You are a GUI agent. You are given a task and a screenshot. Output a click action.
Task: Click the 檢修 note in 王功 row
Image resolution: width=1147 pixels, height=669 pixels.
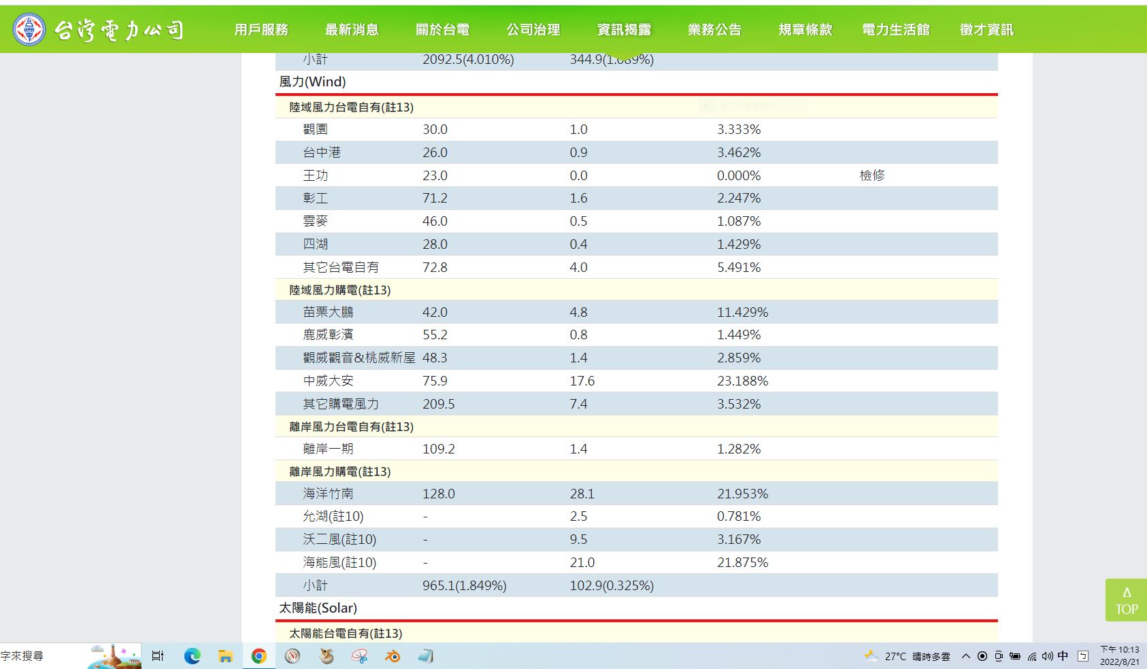[x=872, y=175]
